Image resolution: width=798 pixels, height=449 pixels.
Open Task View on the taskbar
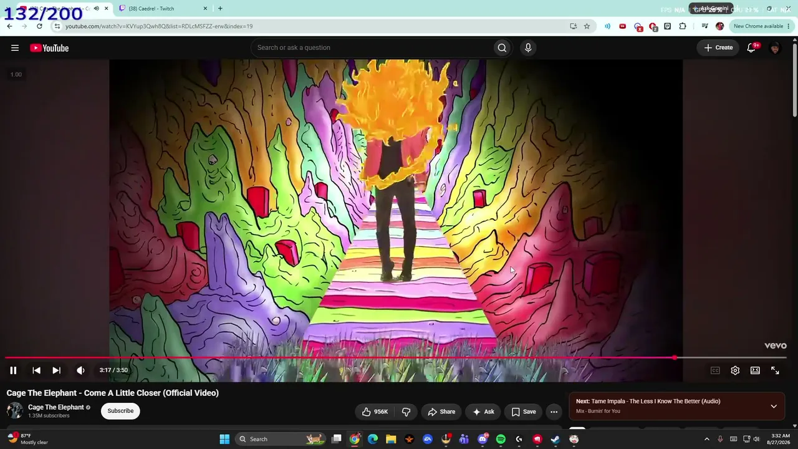tap(337, 439)
